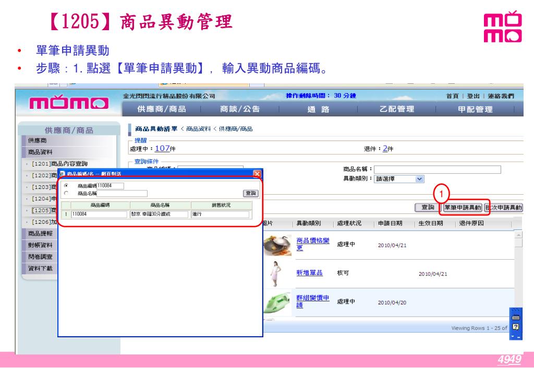
Task: Open the 新增單品 link
Action: [309, 273]
